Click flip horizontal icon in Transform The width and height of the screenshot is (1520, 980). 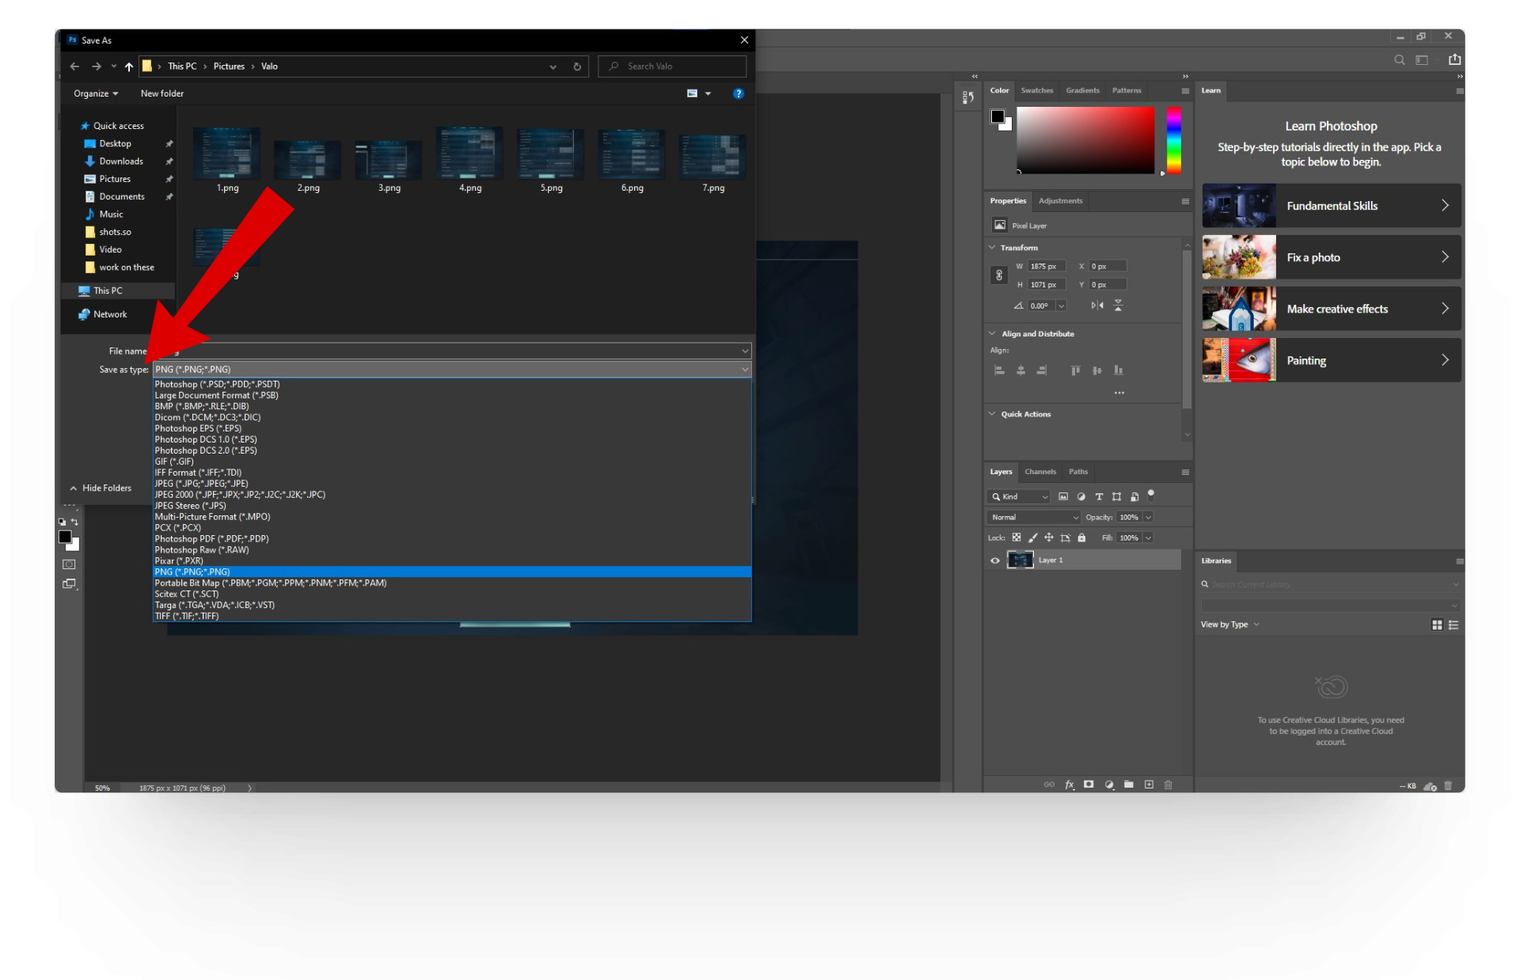1096,306
